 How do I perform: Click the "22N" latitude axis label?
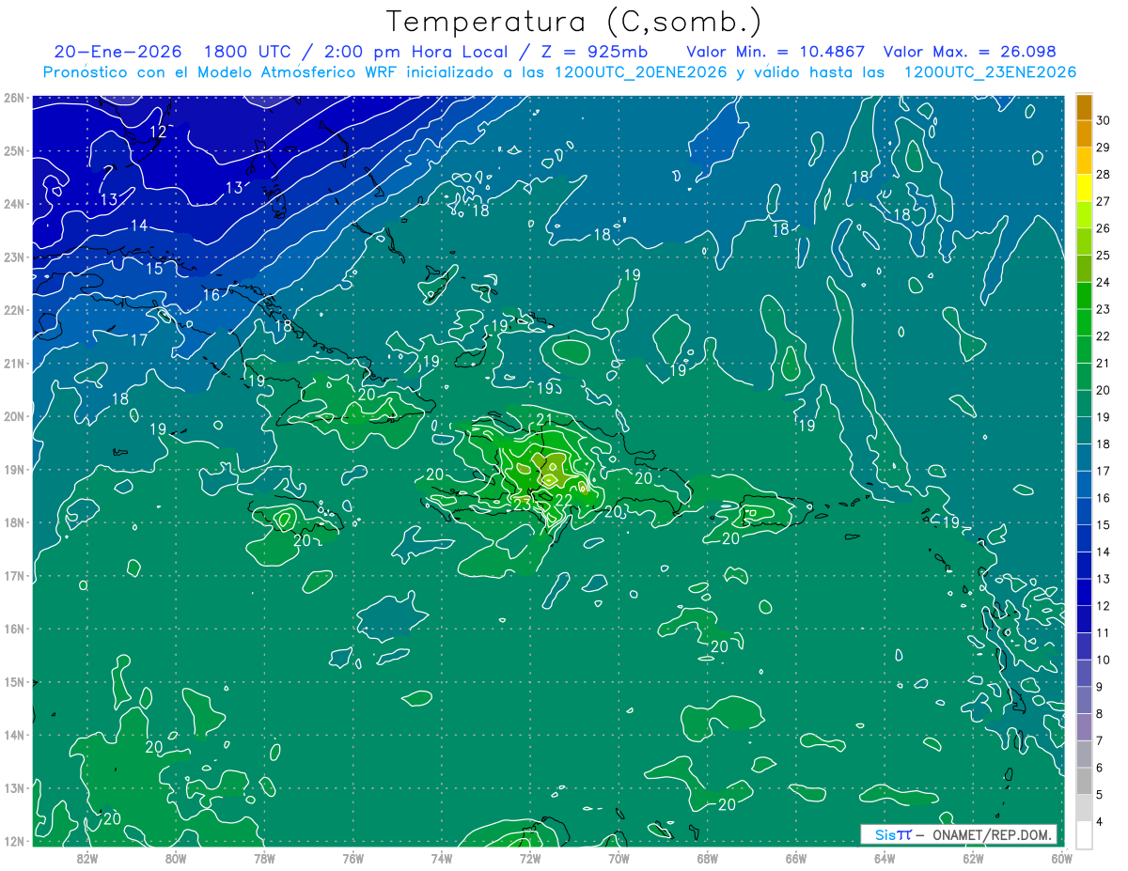pyautogui.click(x=14, y=310)
